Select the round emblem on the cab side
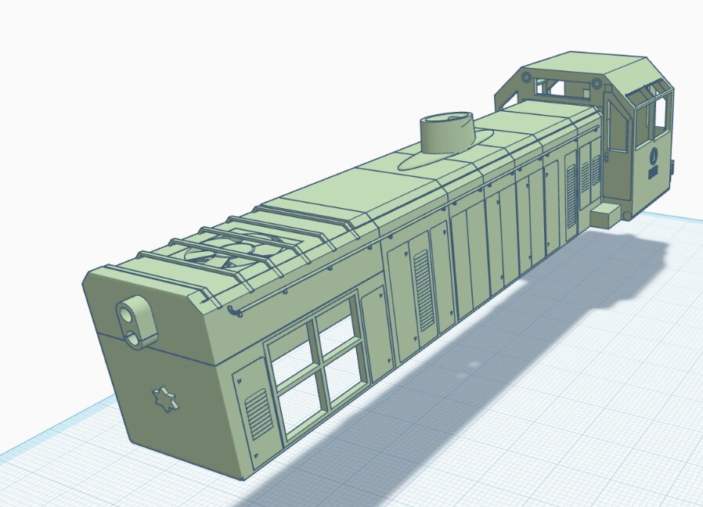Viewport: 703px width, 507px height. (654, 155)
